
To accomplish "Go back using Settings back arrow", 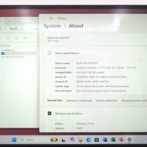I will point(44,18).
